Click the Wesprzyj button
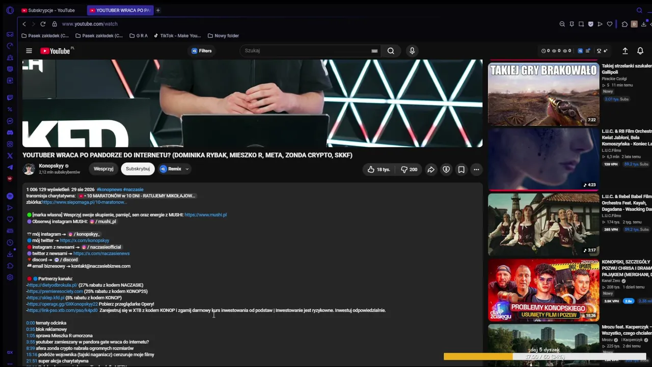 [x=103, y=169]
